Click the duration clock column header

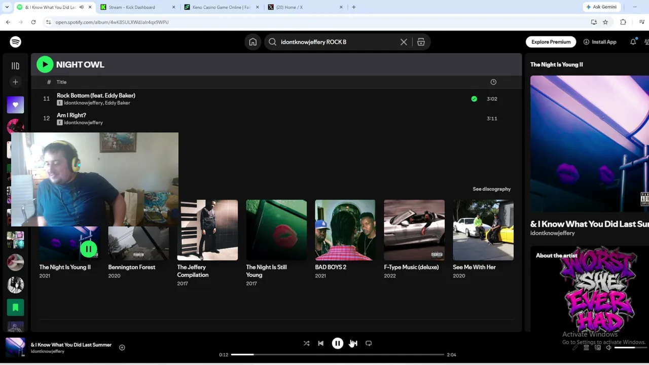493,82
